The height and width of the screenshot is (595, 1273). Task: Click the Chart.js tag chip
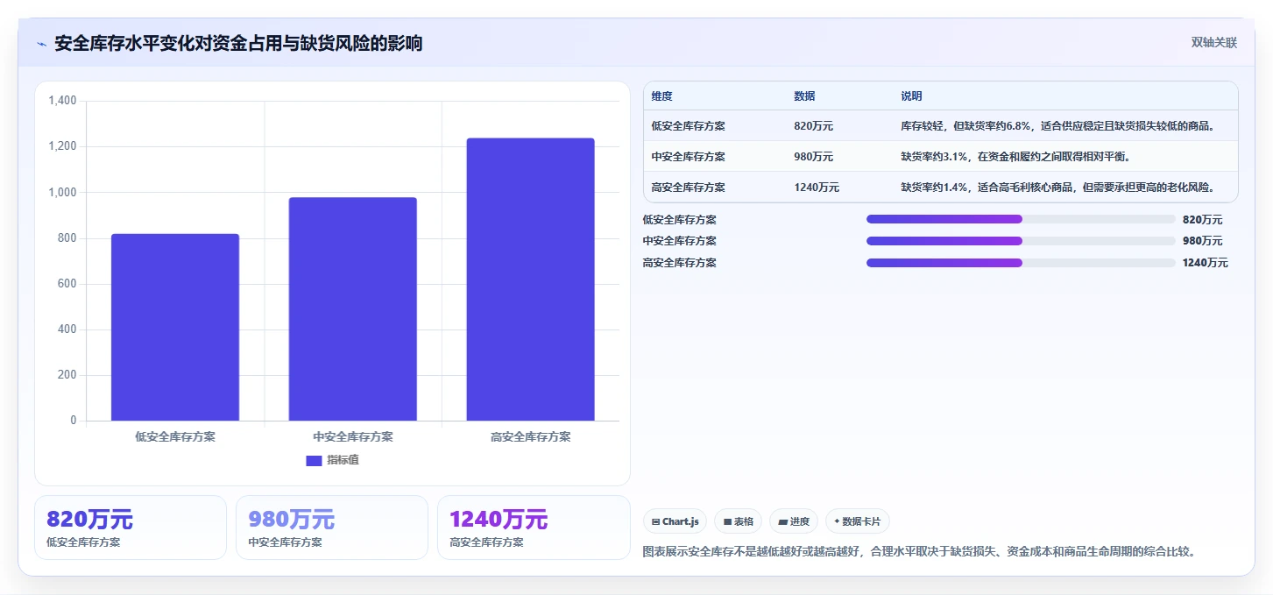(x=675, y=521)
